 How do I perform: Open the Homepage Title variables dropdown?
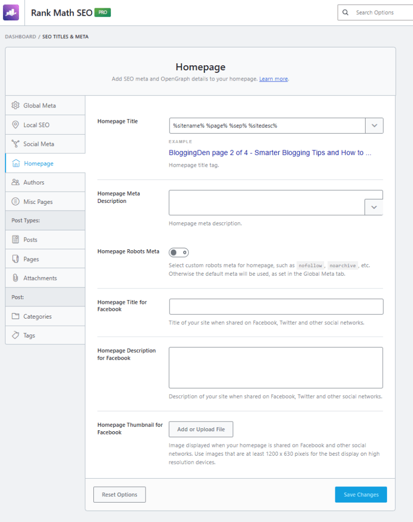coord(374,125)
